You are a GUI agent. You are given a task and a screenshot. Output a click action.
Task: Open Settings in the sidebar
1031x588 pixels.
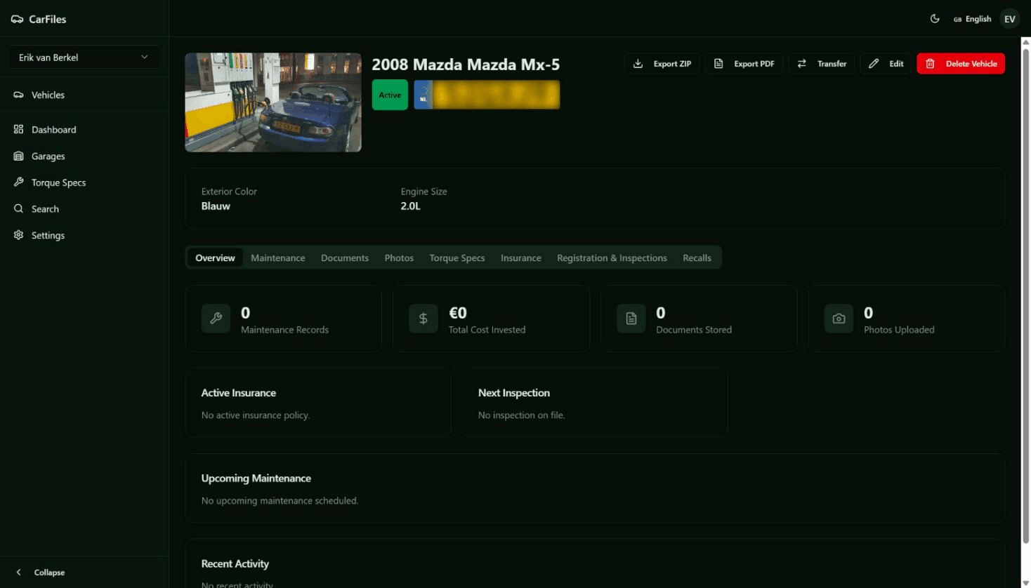click(84, 235)
